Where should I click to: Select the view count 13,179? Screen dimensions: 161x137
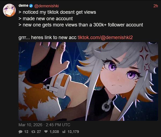(73, 132)
